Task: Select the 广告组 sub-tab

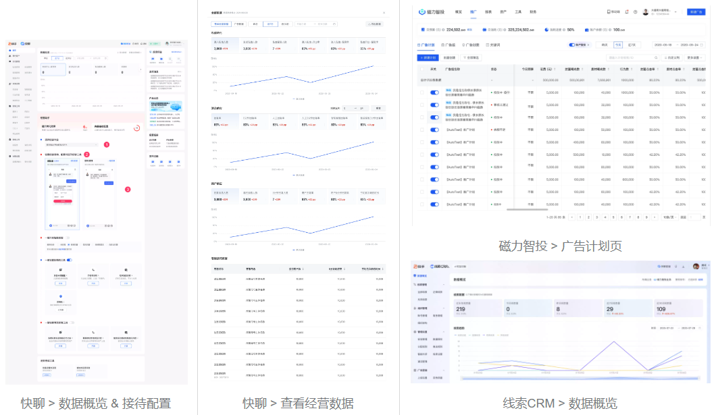Action: [448, 45]
